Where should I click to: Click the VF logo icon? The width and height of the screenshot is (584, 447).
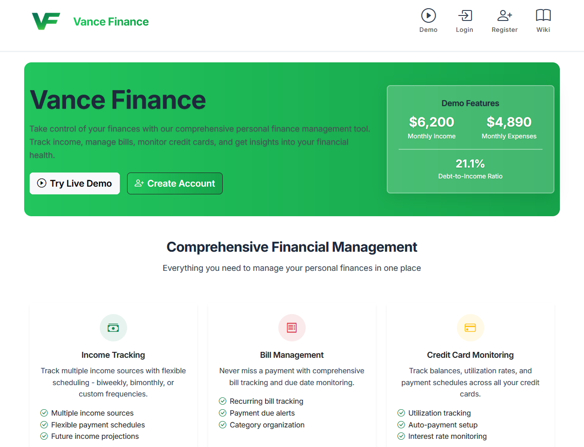[x=46, y=20]
